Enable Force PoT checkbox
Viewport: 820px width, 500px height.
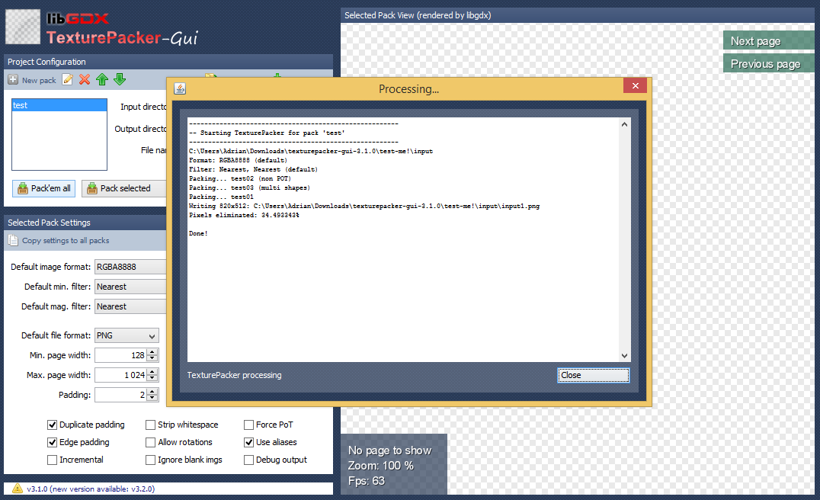(x=249, y=425)
